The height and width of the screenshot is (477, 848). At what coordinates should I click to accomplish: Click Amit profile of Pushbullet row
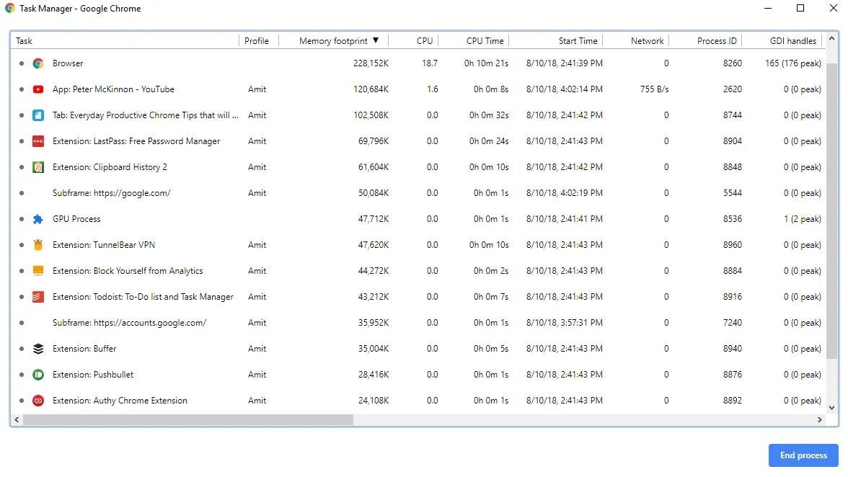click(x=257, y=375)
